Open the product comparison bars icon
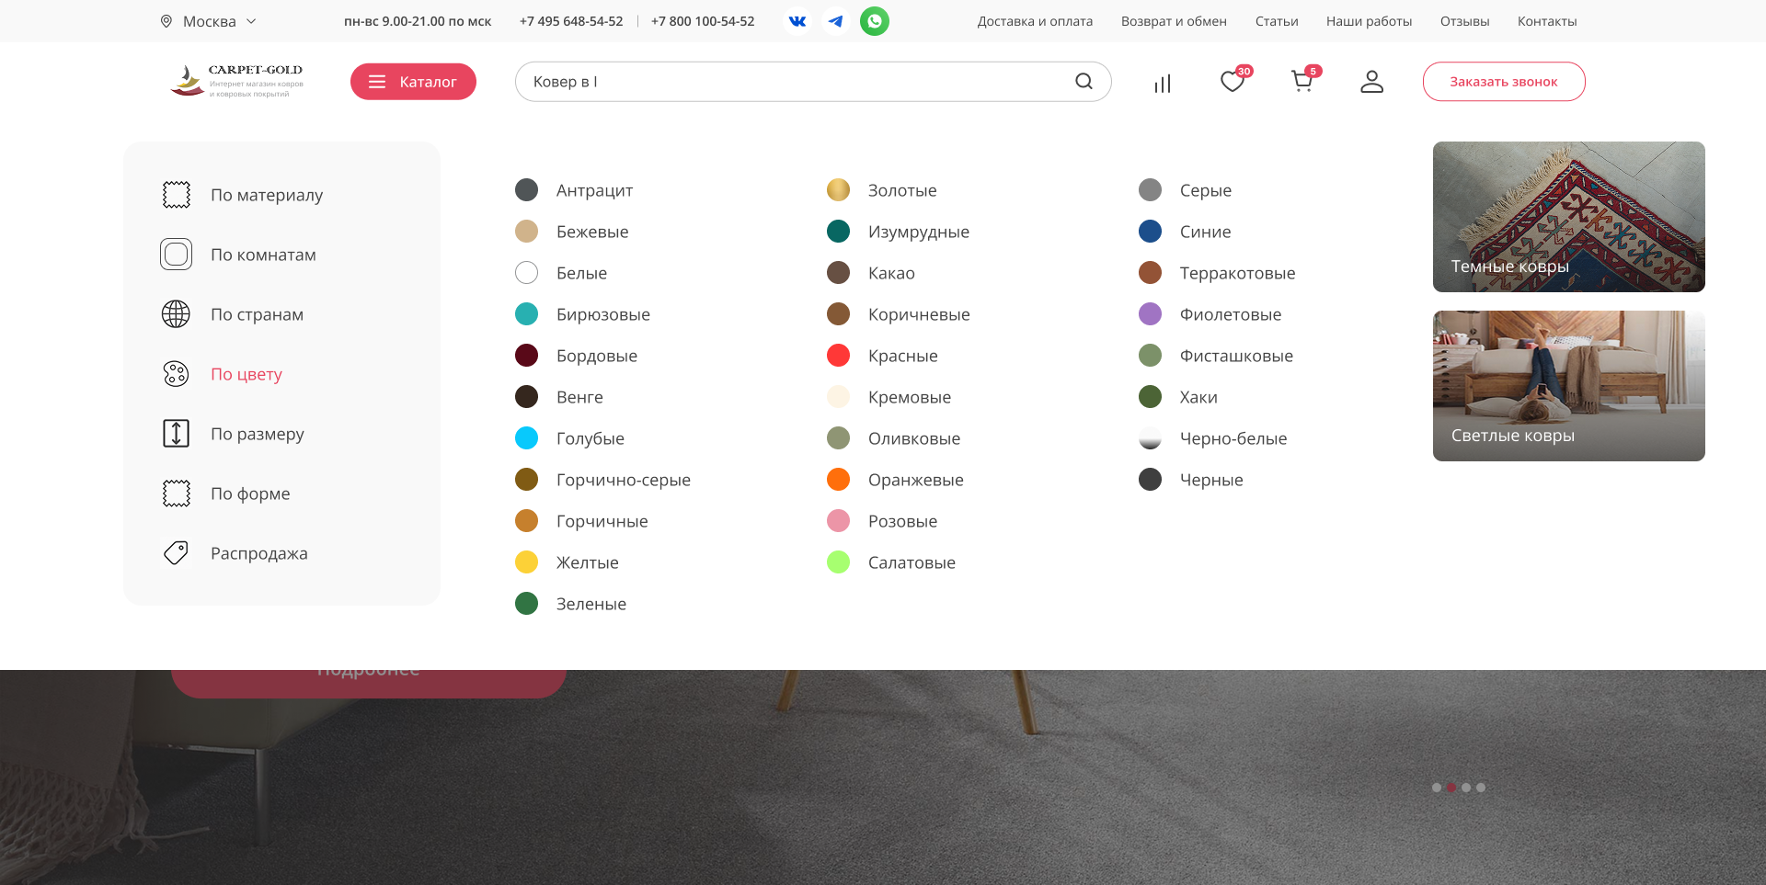Screen dimensions: 1766x885 (1163, 84)
